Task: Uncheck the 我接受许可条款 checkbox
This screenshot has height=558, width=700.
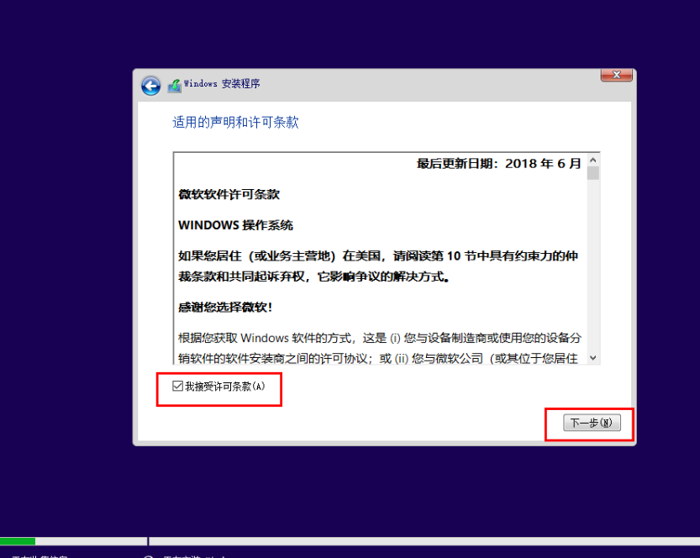Action: (x=177, y=386)
